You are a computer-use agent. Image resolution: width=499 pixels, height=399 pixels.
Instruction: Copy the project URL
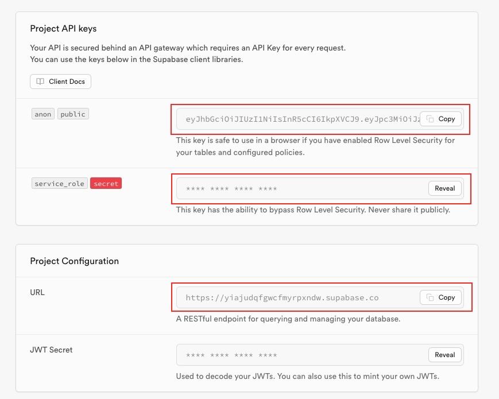coord(440,297)
